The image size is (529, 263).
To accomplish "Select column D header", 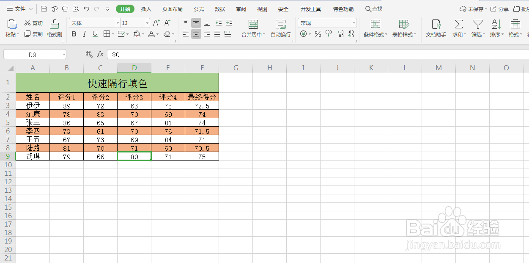I will [x=134, y=68].
